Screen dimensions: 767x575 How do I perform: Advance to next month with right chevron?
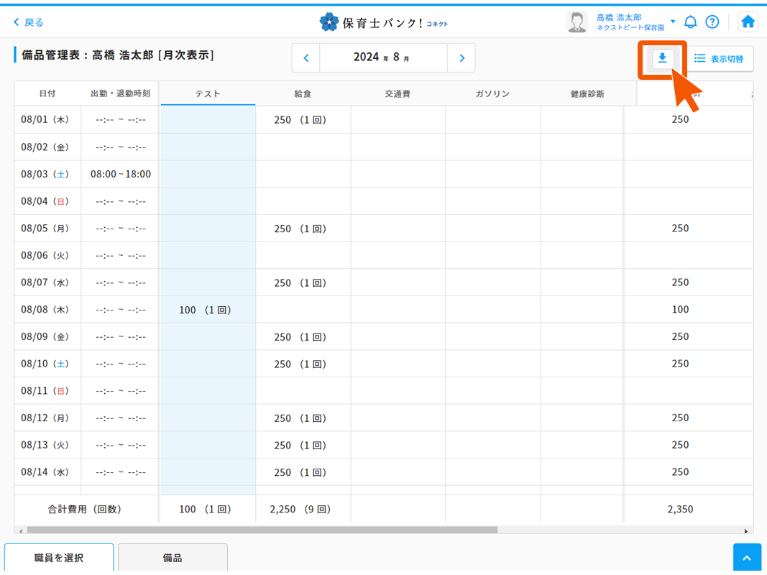pyautogui.click(x=461, y=58)
